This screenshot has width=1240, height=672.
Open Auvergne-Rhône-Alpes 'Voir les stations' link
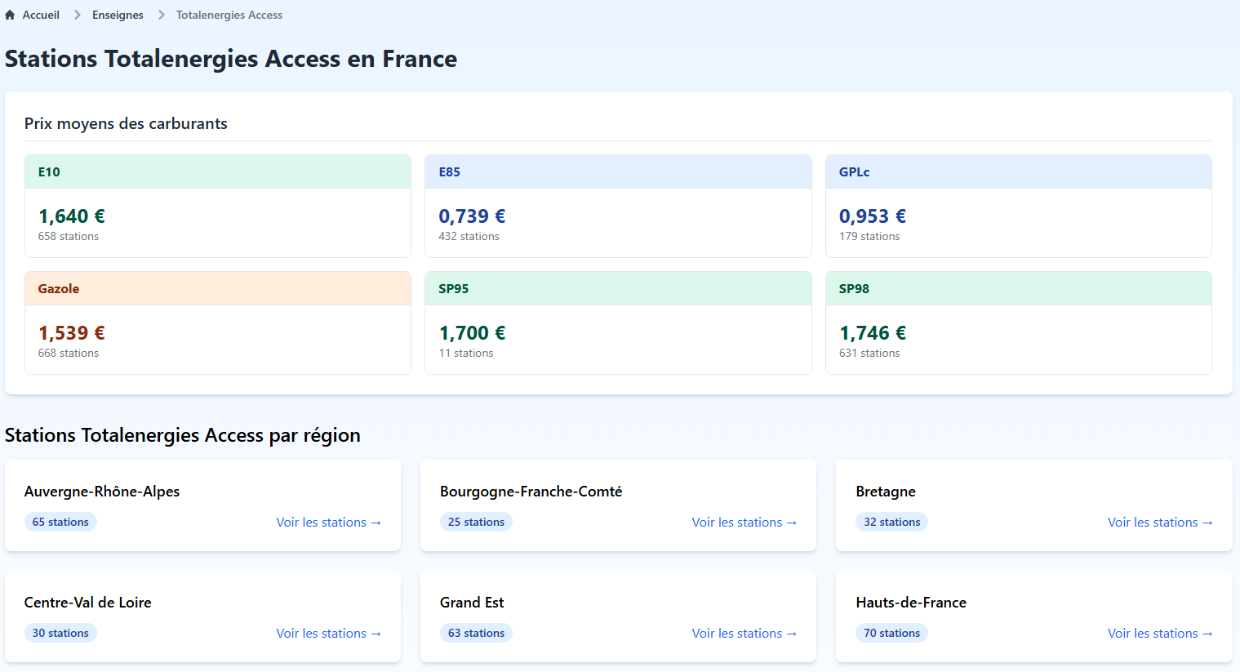pyautogui.click(x=328, y=523)
